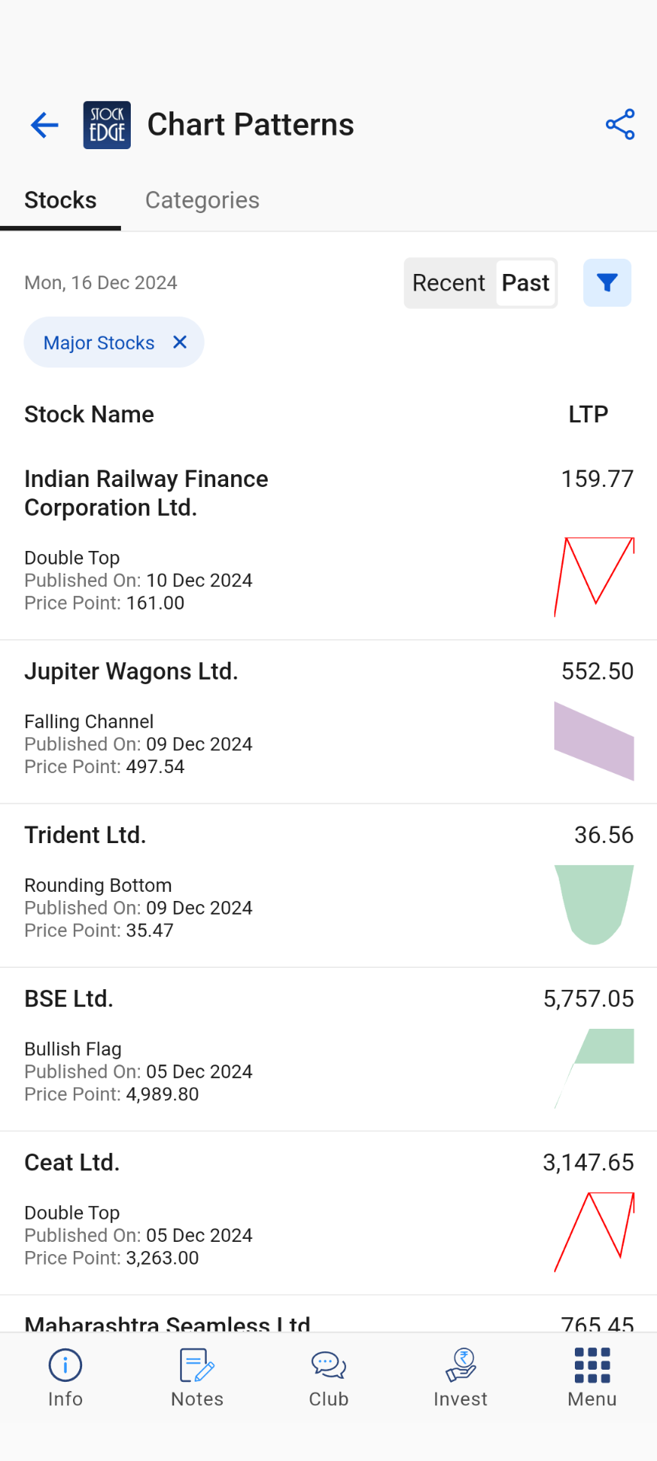Open the Info bottom navigation icon
The height and width of the screenshot is (1461, 657).
coord(65,1377)
